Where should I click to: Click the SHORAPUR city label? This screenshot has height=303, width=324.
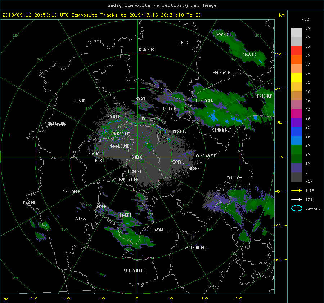[221, 73]
